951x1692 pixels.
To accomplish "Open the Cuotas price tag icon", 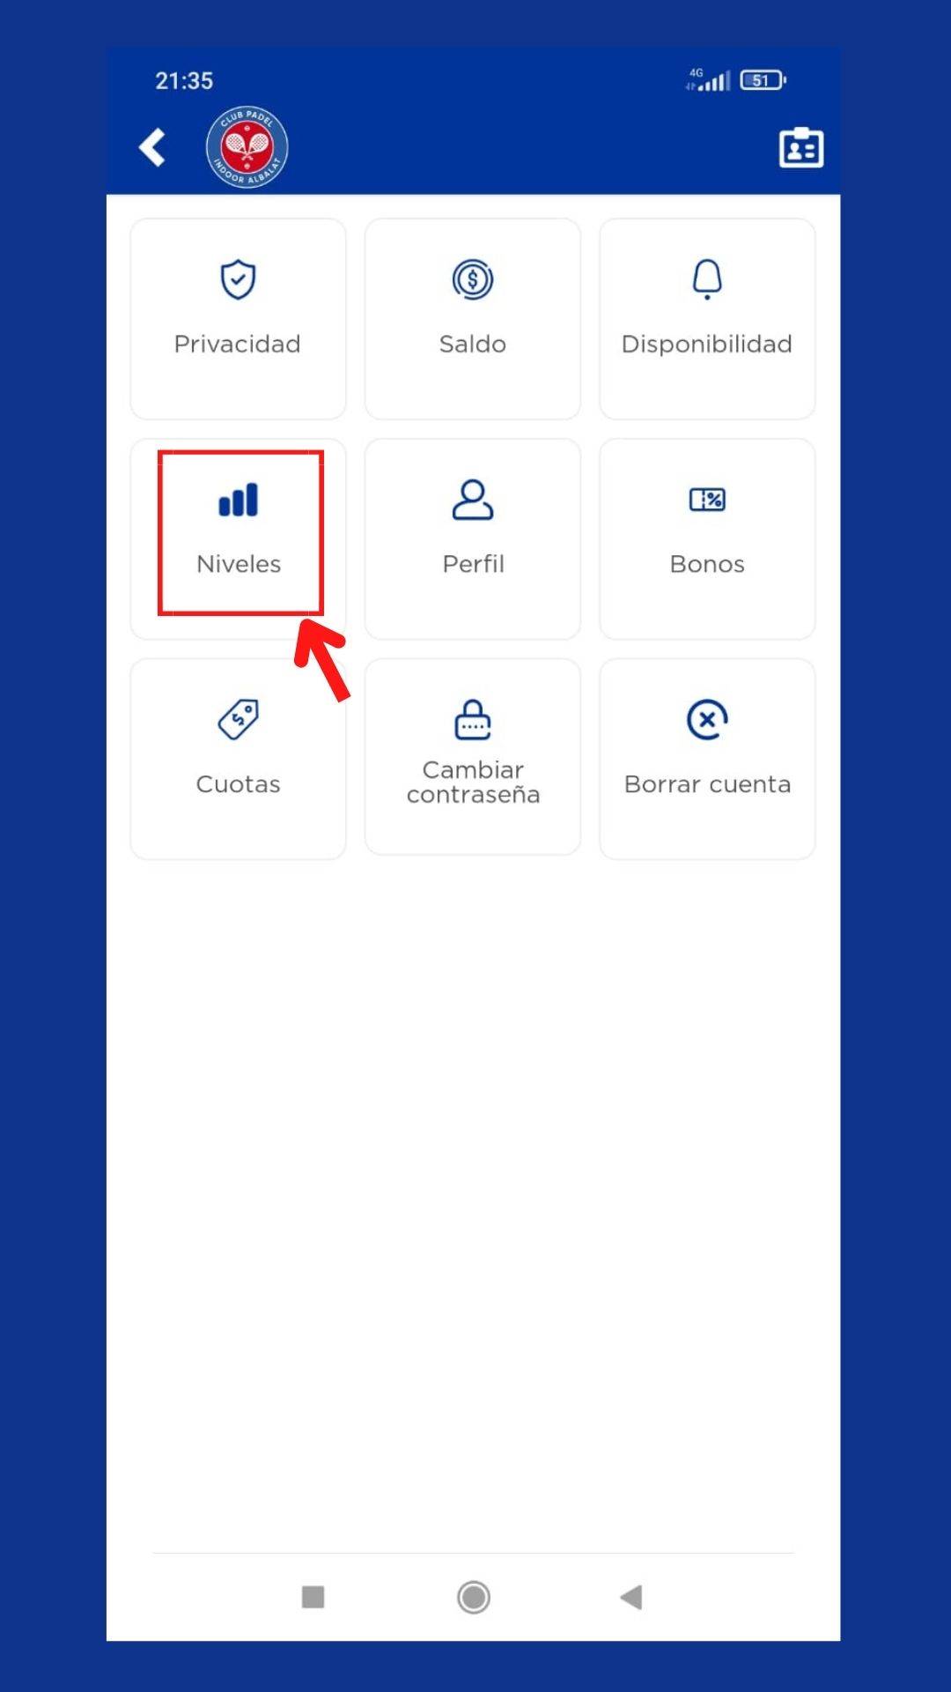I will click(x=238, y=719).
